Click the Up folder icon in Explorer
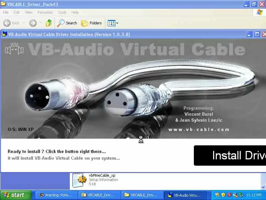 pyautogui.click(x=49, y=23)
